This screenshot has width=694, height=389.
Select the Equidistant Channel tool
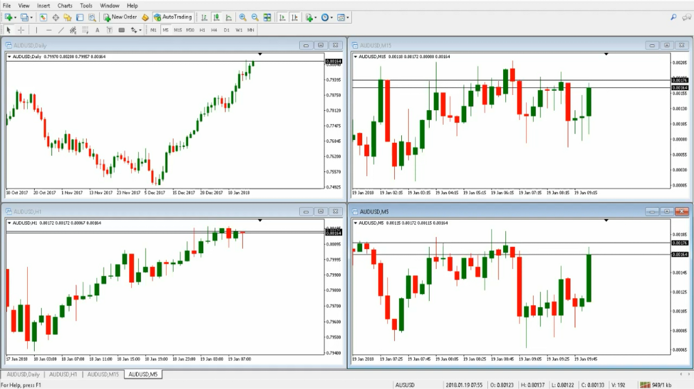73,30
